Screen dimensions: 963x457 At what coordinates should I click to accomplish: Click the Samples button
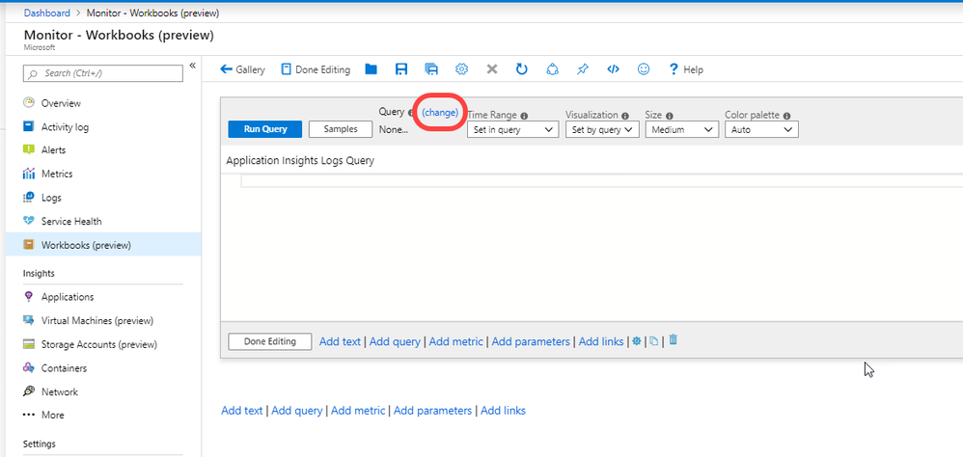tap(341, 129)
